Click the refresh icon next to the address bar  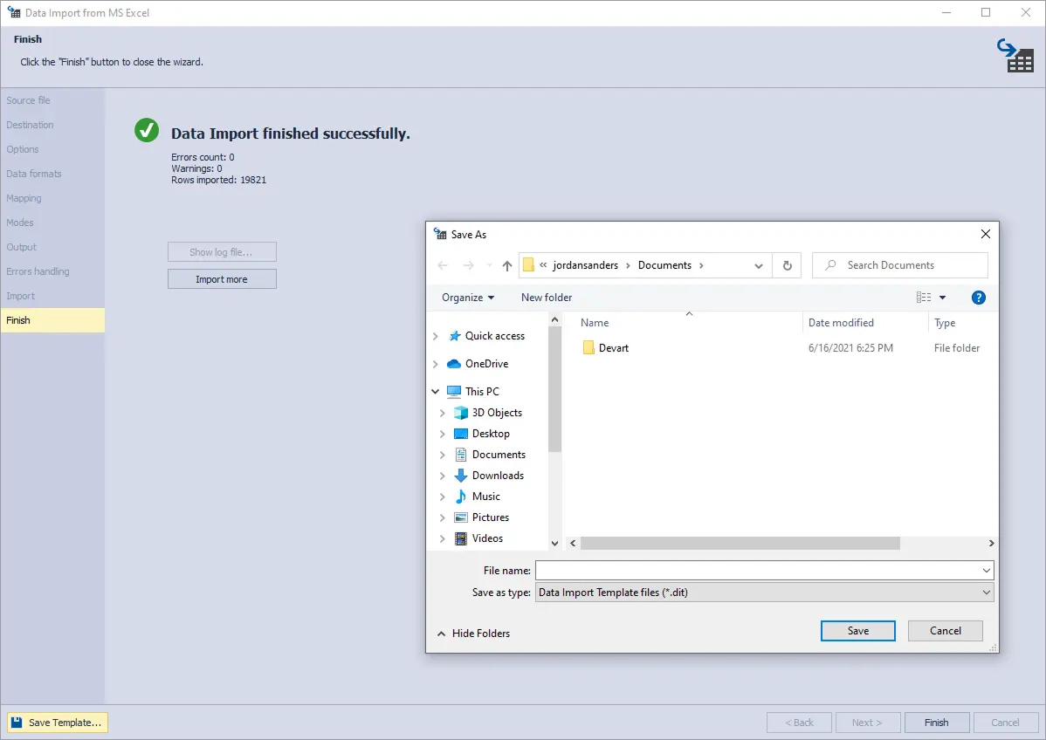pyautogui.click(x=787, y=264)
